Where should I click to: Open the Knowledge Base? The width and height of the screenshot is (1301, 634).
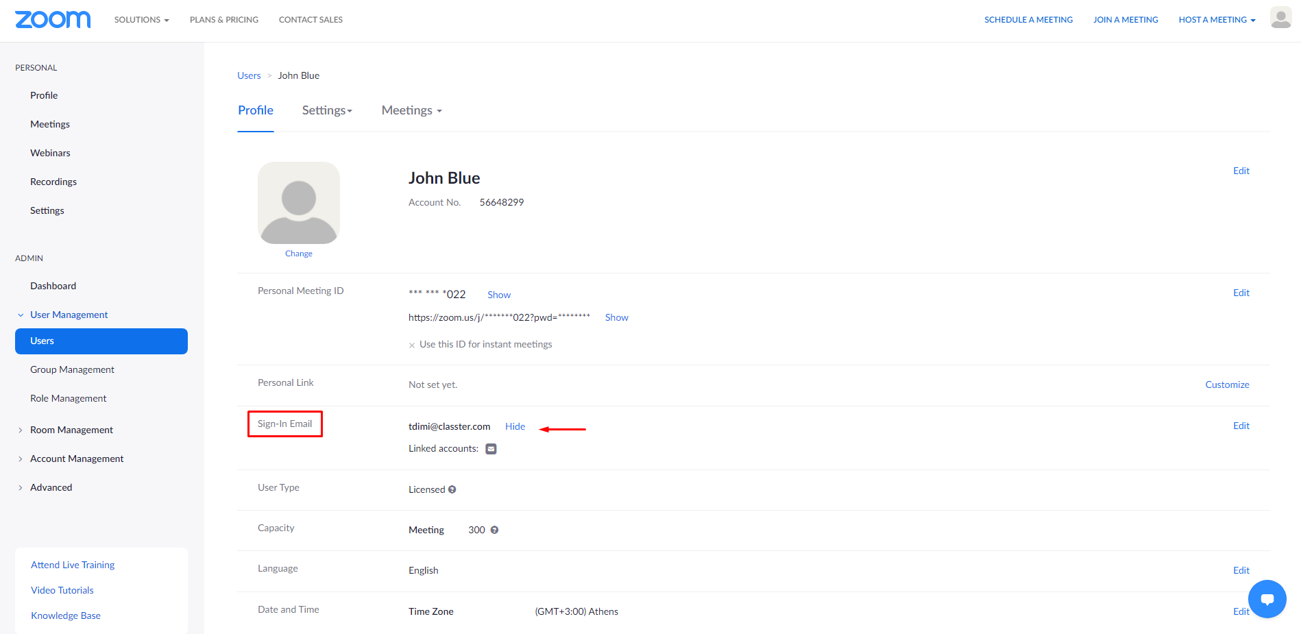[x=66, y=615]
